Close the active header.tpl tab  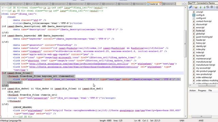[160, 4]
